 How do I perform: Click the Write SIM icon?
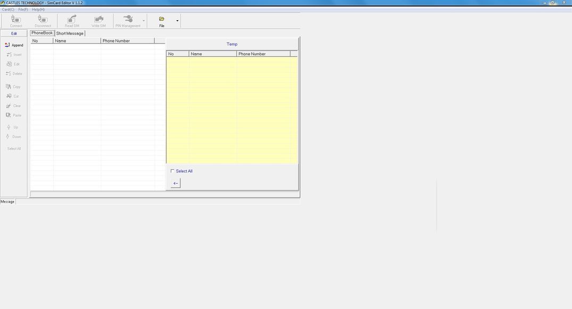click(x=98, y=20)
